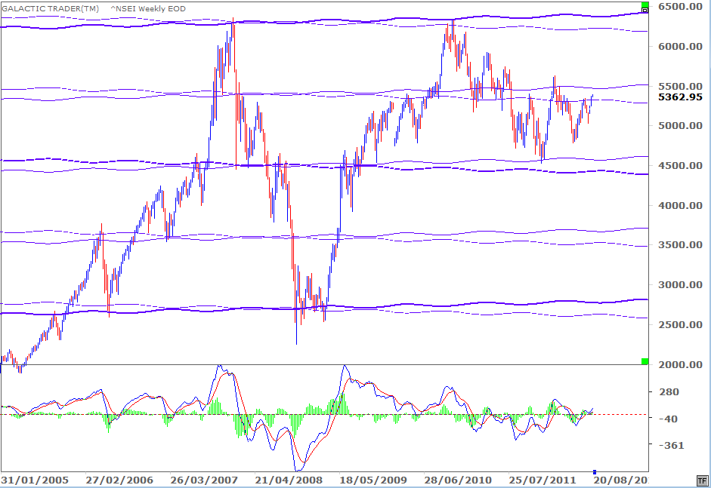Click the indicator scale value 280
Image resolution: width=711 pixels, height=488 pixels.
point(669,392)
